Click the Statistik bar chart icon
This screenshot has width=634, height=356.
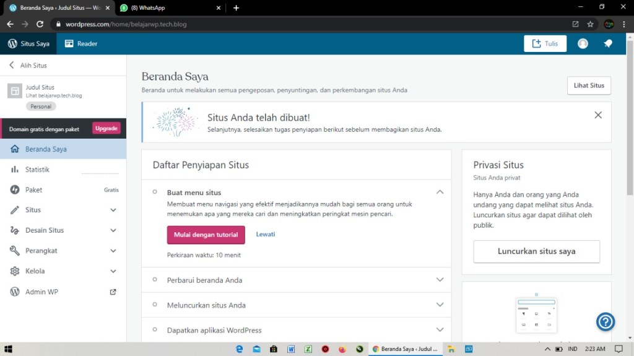point(14,170)
